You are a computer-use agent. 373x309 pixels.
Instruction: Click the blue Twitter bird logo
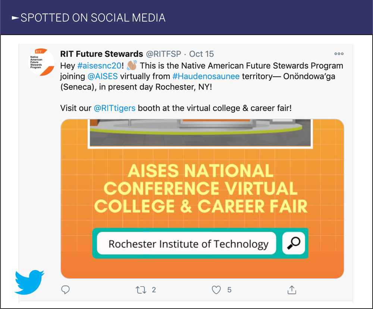pyautogui.click(x=29, y=282)
